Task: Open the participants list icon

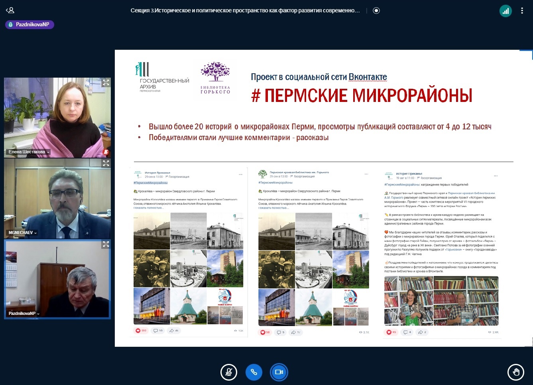Action: pos(10,10)
